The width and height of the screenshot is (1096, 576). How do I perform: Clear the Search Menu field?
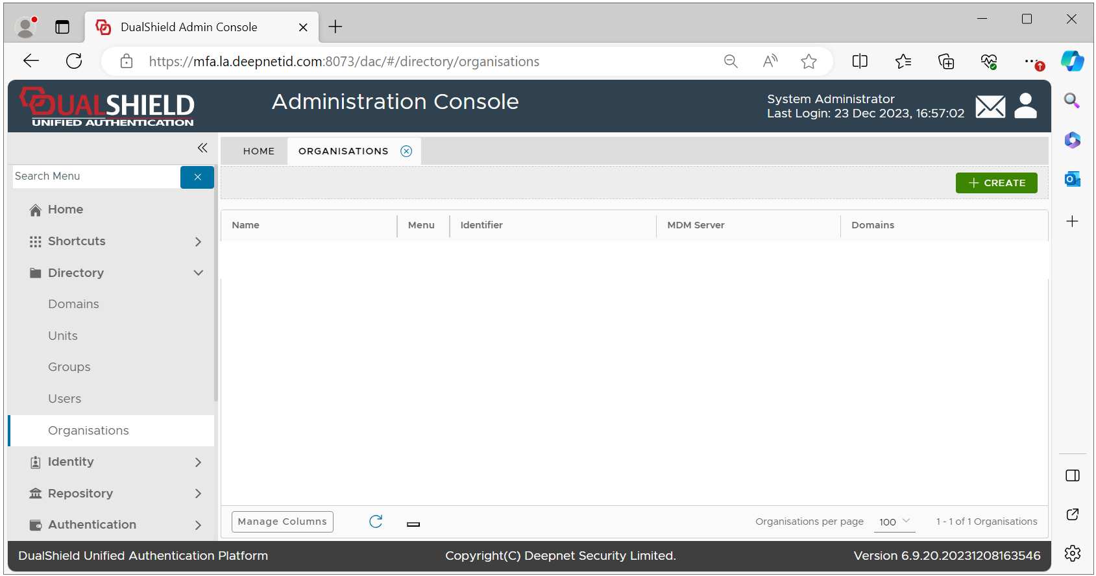pos(197,177)
